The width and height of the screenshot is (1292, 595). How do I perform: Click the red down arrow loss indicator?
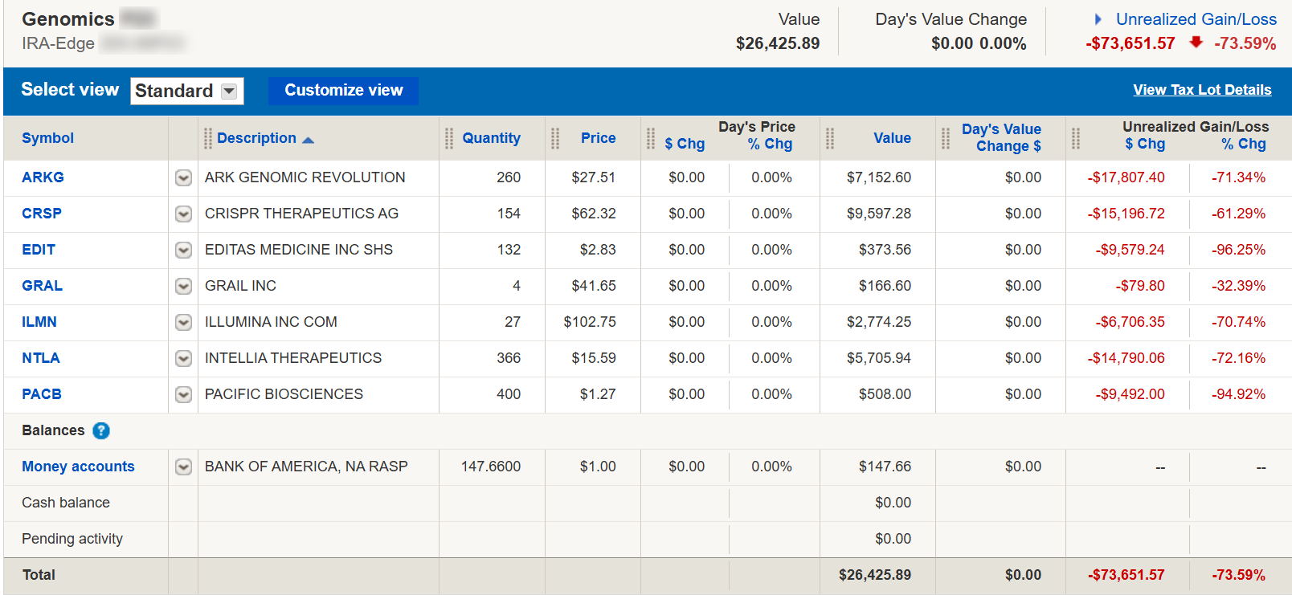coord(1196,43)
